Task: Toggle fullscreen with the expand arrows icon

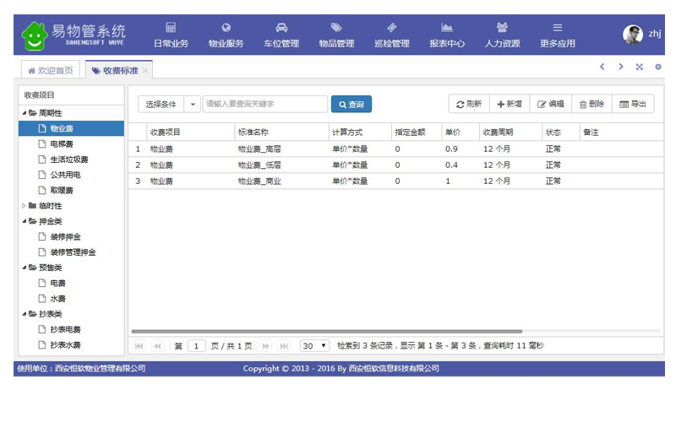Action: pos(640,67)
